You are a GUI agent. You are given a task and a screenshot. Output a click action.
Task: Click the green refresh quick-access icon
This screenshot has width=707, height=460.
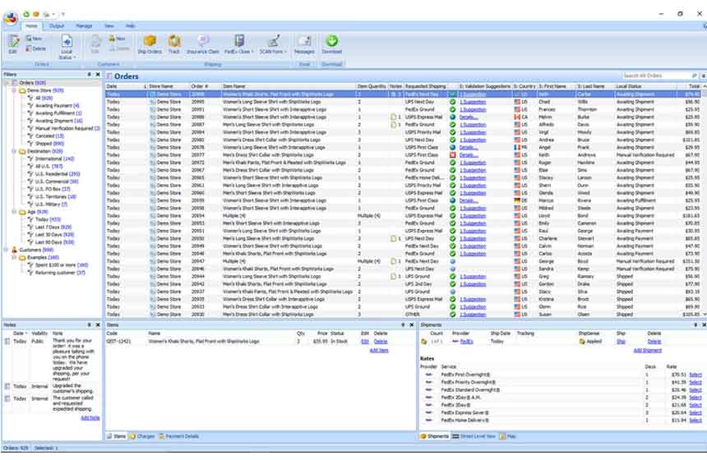pos(26,15)
